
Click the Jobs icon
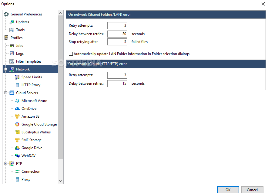click(12, 46)
